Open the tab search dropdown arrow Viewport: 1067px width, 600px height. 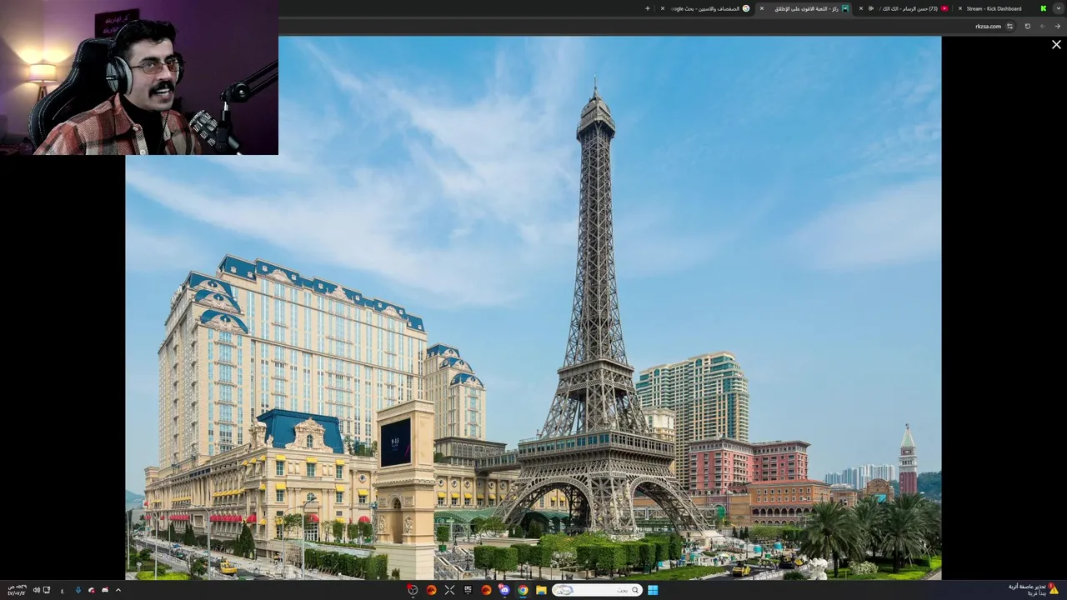point(1058,8)
